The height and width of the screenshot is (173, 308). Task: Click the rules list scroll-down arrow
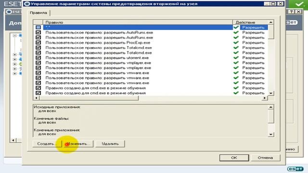tap(271, 93)
